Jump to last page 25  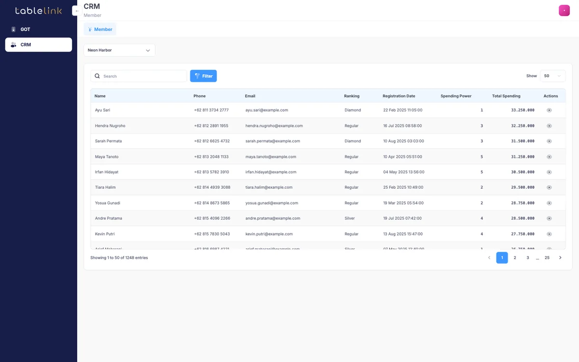(x=547, y=258)
